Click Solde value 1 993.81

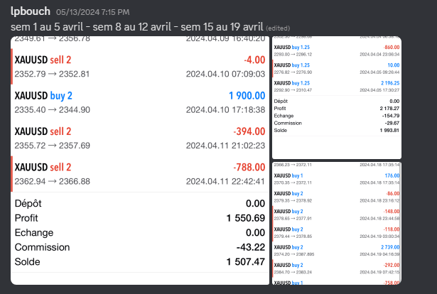[389, 130]
